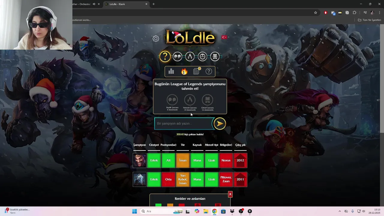Open volume control in the system tray
The width and height of the screenshot is (384, 216).
click(x=364, y=211)
